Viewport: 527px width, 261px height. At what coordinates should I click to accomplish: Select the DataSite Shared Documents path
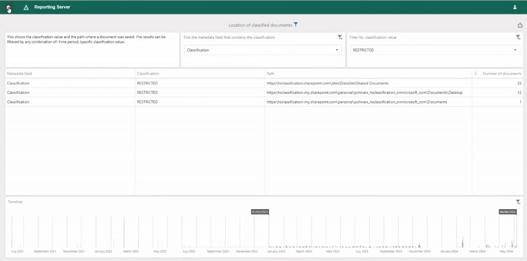click(327, 83)
